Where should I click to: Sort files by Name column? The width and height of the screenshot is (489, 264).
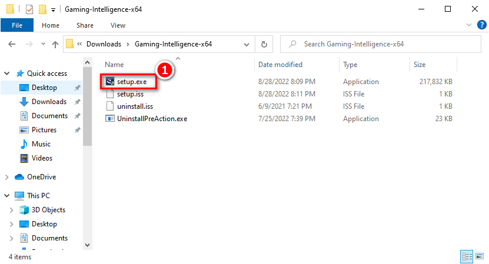point(114,65)
